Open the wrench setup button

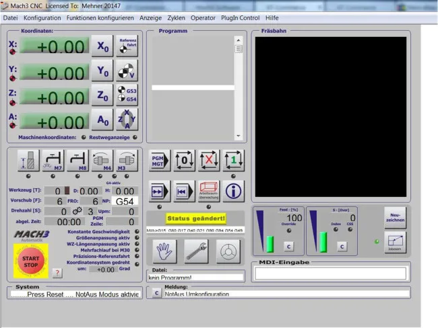[x=196, y=251]
